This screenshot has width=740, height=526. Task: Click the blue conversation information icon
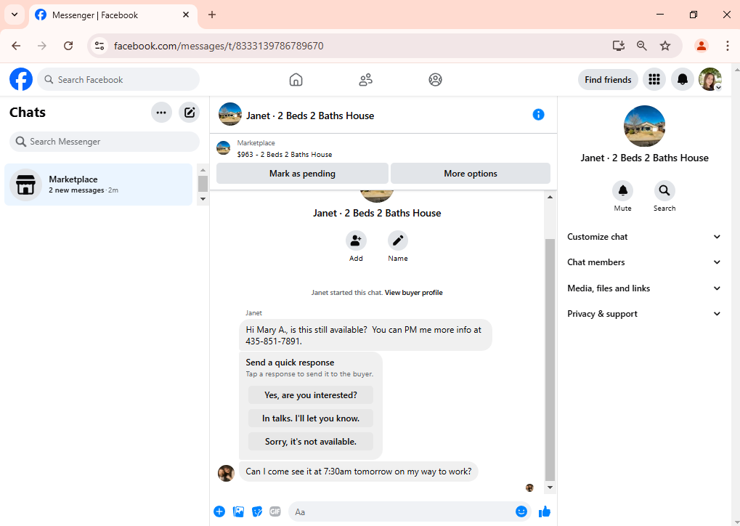click(x=539, y=115)
